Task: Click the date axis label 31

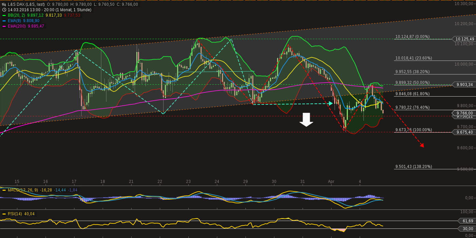Action: tap(303, 182)
